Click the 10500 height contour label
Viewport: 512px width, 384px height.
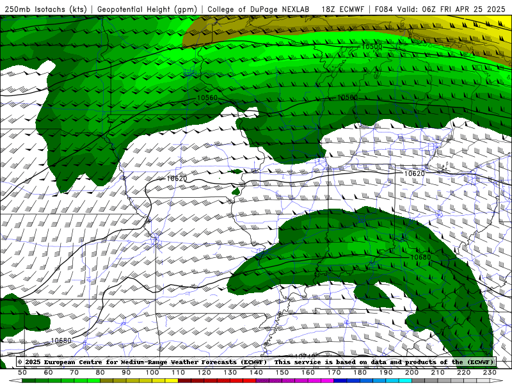pyautogui.click(x=372, y=47)
